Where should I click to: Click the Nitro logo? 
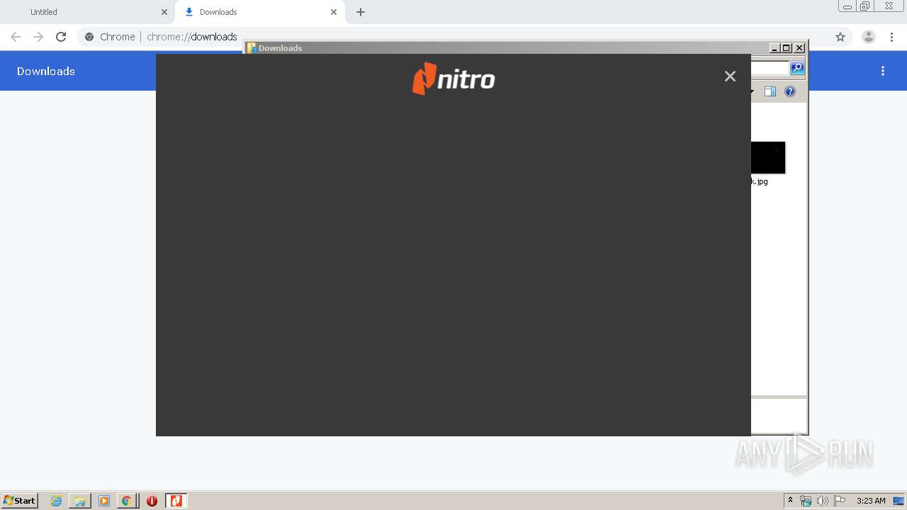click(453, 79)
